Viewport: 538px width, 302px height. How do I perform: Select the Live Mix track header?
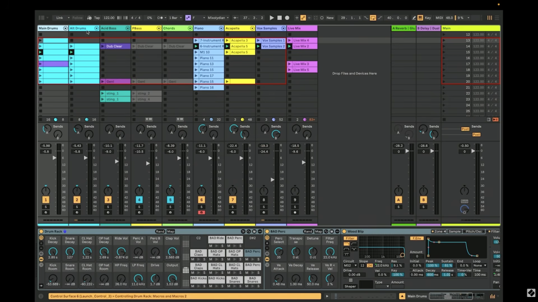coord(302,28)
